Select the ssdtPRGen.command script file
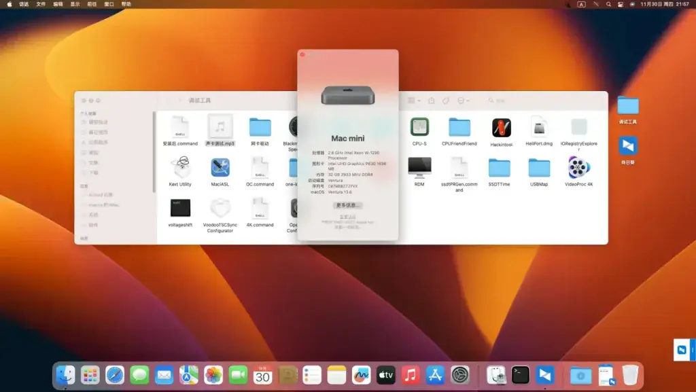The image size is (696, 392). pos(459,168)
